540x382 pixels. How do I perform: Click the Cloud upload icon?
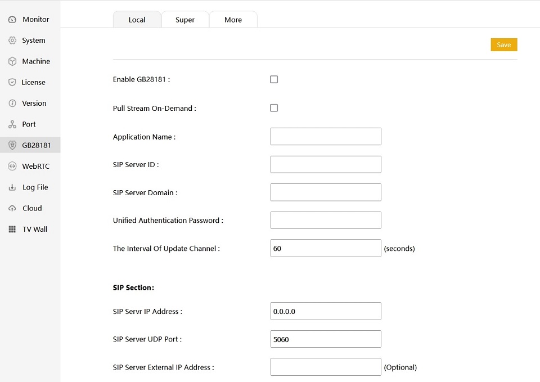[12, 208]
